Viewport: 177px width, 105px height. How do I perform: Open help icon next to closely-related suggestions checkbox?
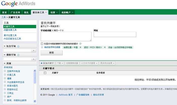[x=80, y=44]
